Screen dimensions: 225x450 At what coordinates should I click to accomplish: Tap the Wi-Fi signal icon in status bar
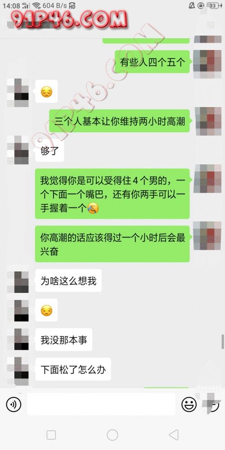pos(36,5)
